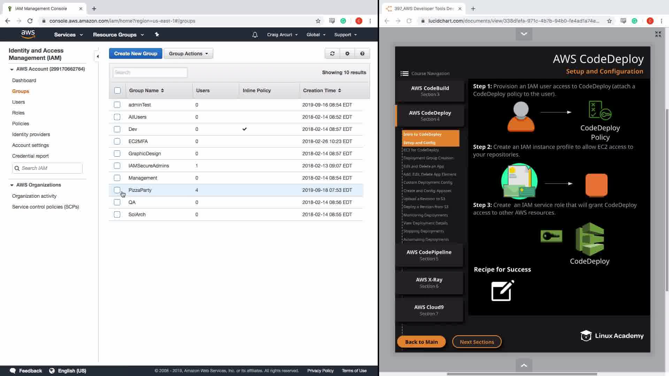Image resolution: width=669 pixels, height=376 pixels.
Task: Tick the Dev group checkbox
Action: tap(117, 129)
